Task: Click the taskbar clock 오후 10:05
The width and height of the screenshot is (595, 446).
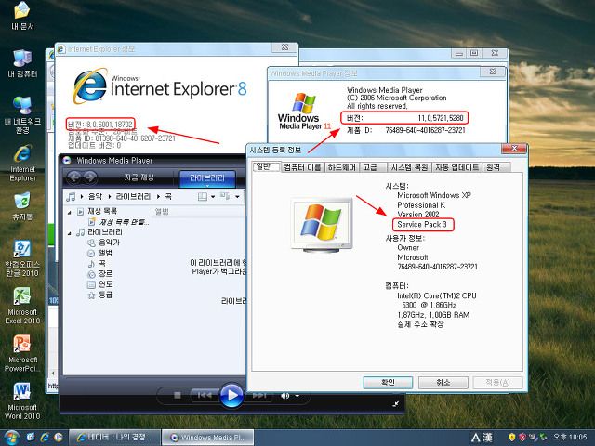Action: pos(570,438)
